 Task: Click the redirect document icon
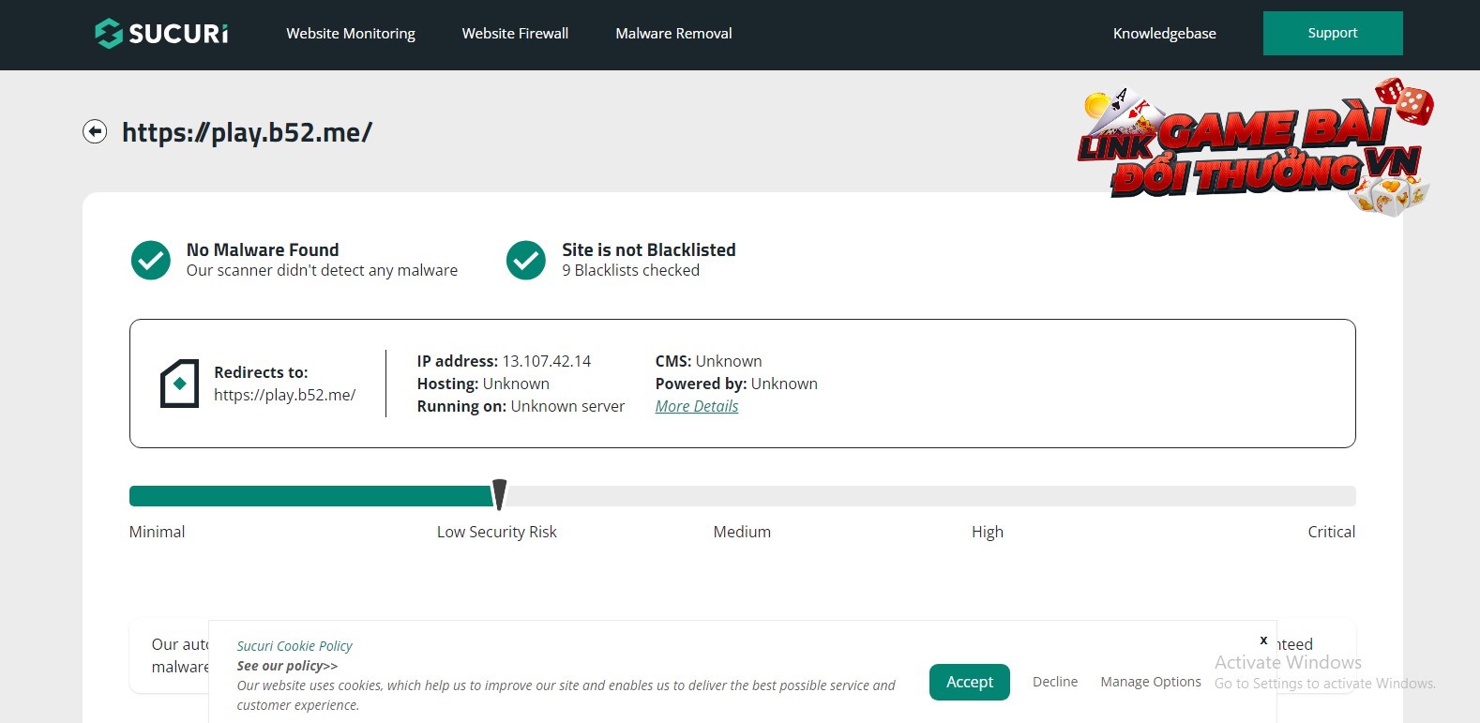coord(179,384)
